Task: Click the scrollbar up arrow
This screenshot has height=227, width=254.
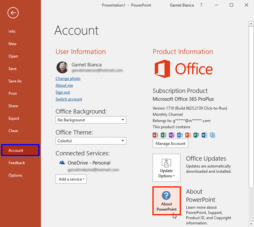Action: (x=251, y=24)
